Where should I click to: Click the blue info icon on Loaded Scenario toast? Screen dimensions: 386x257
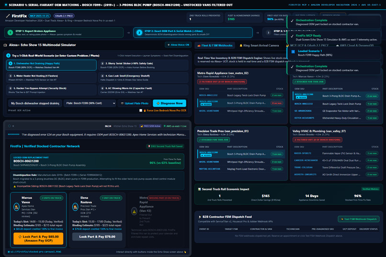point(293,52)
